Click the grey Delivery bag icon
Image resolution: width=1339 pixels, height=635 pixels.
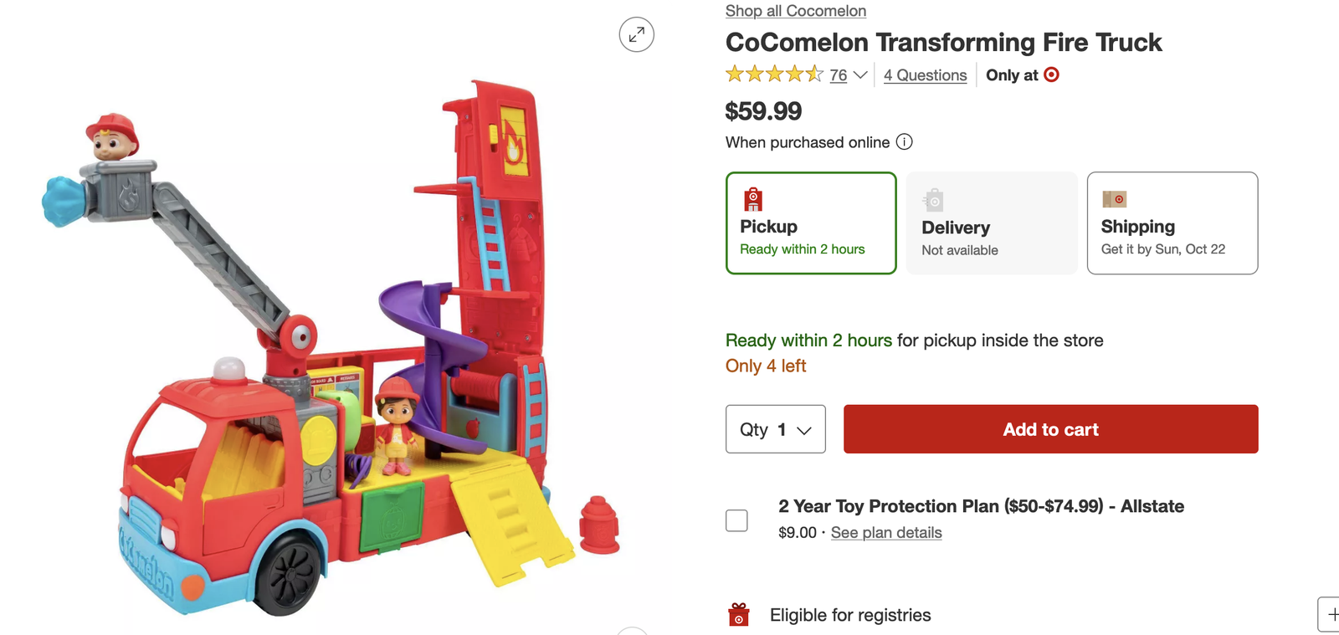(933, 200)
